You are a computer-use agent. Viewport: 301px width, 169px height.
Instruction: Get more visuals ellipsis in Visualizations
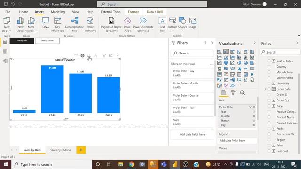coord(239,85)
